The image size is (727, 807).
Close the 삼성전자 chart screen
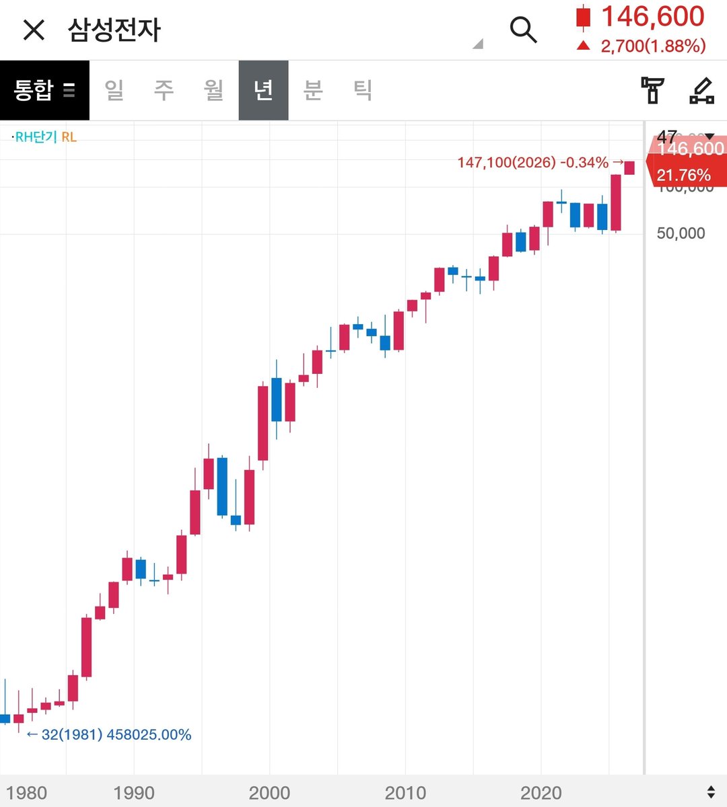pyautogui.click(x=34, y=30)
